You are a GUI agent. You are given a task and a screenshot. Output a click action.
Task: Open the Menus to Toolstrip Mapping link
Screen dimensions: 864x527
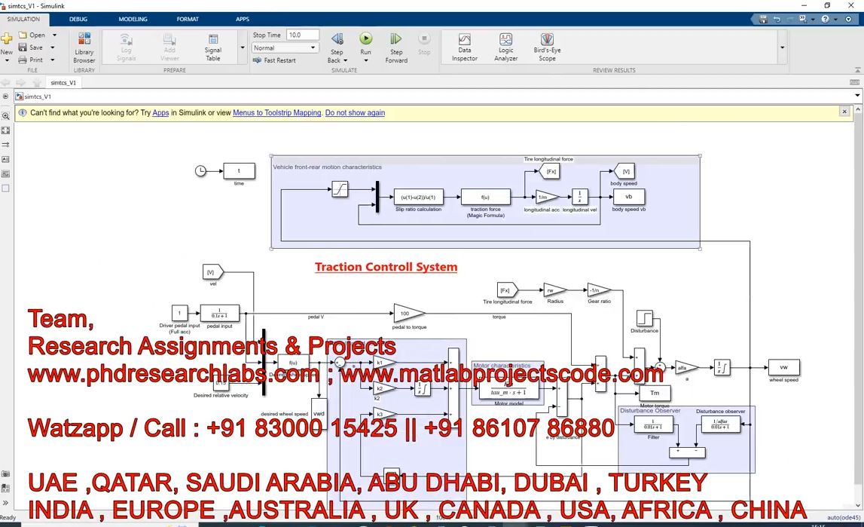click(x=276, y=112)
